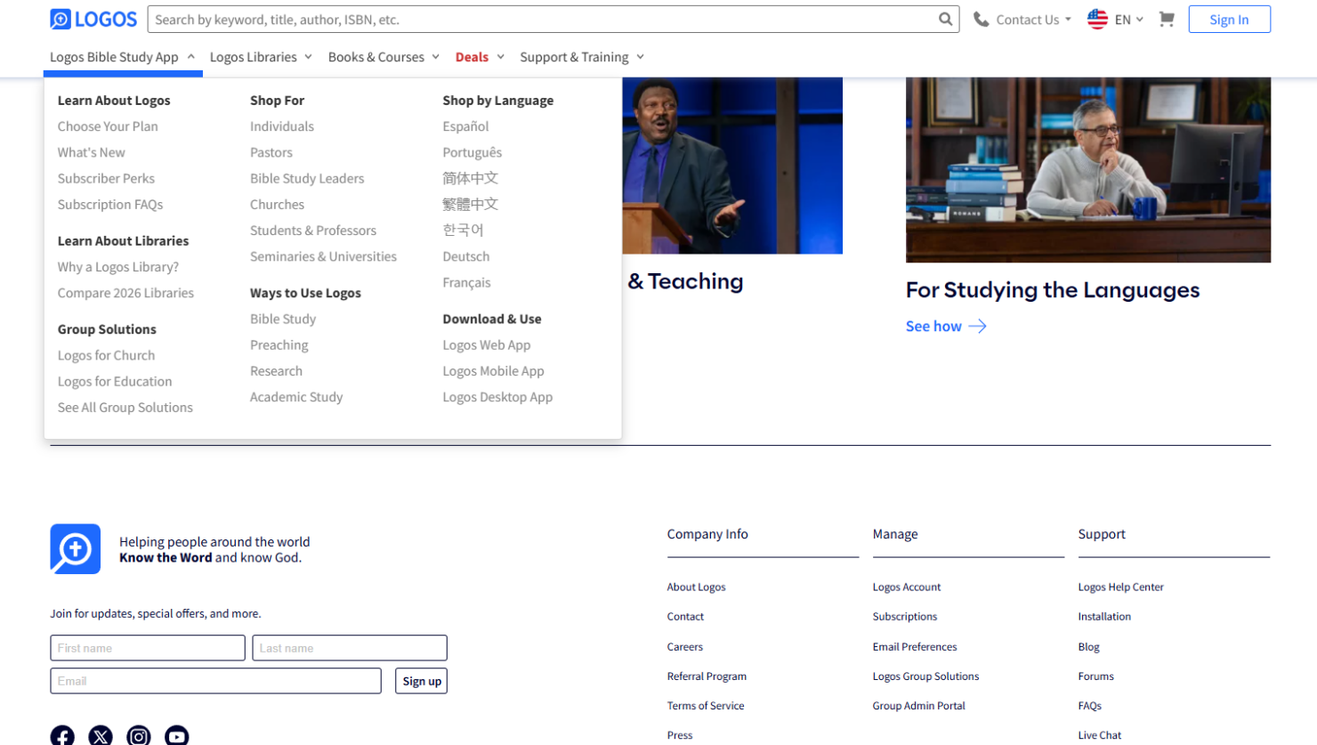Click the Sign In button
1317x745 pixels.
(x=1229, y=19)
